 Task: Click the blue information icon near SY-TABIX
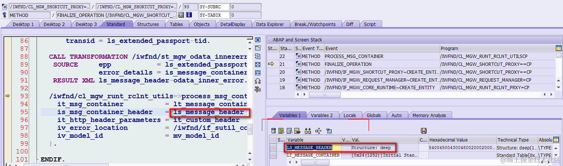pos(189,15)
